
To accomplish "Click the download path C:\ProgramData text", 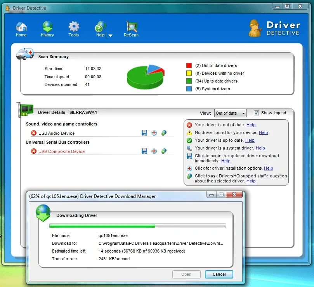I will 161,244.
